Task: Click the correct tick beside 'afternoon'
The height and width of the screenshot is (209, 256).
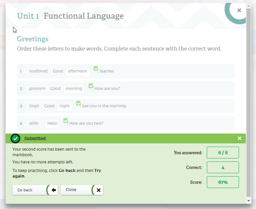Action: click(x=96, y=68)
